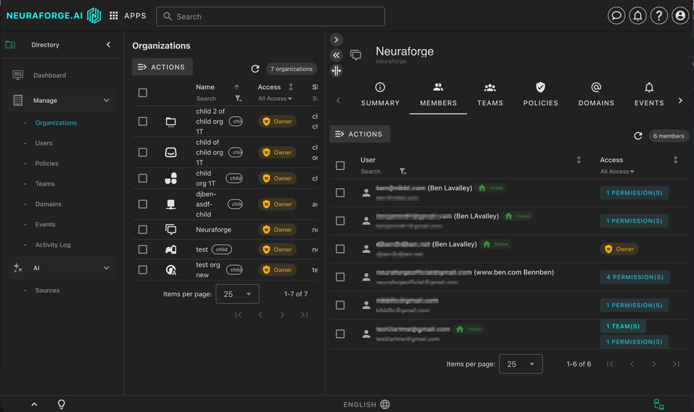The height and width of the screenshot is (412, 694).
Task: Sort organizations by Name arrow
Action: pyautogui.click(x=237, y=87)
